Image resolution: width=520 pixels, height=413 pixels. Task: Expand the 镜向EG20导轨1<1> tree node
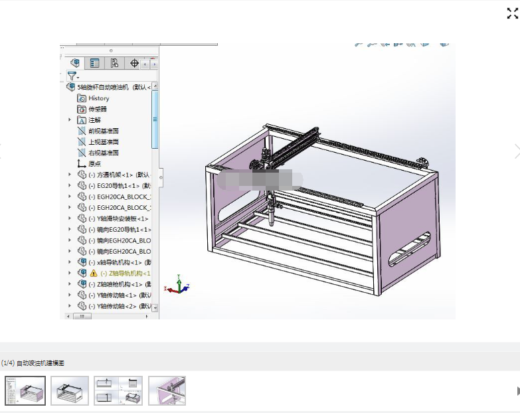[70, 229]
